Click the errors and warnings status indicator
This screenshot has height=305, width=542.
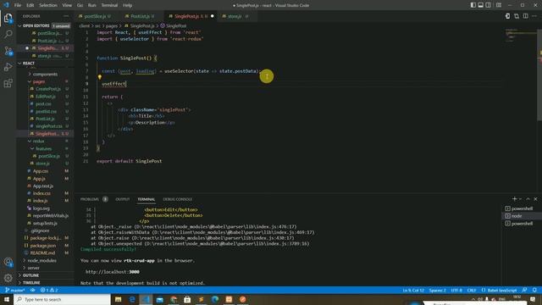pyautogui.click(x=49, y=290)
